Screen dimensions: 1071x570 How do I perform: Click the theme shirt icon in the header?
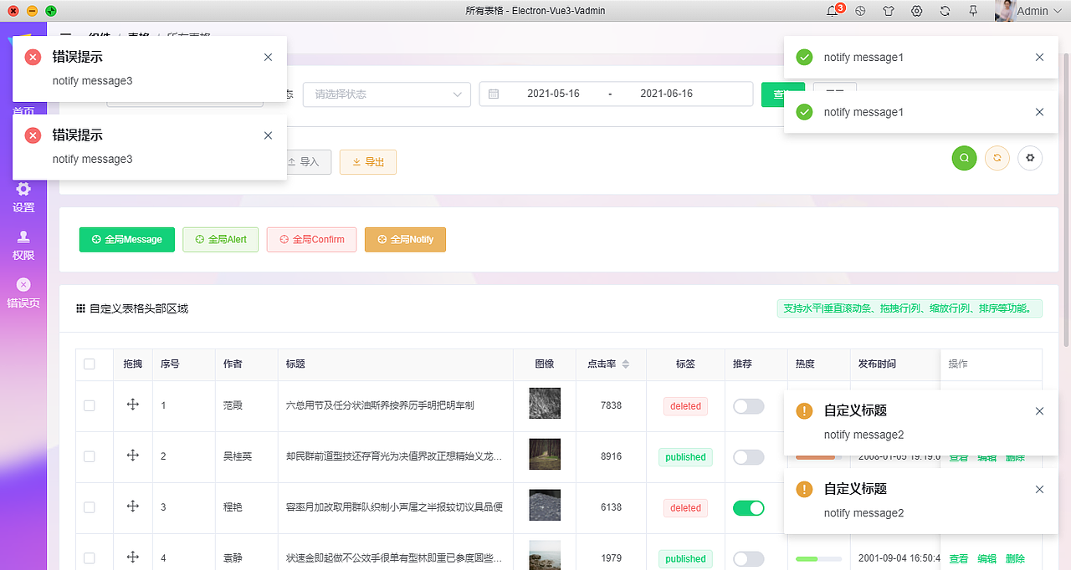(889, 11)
